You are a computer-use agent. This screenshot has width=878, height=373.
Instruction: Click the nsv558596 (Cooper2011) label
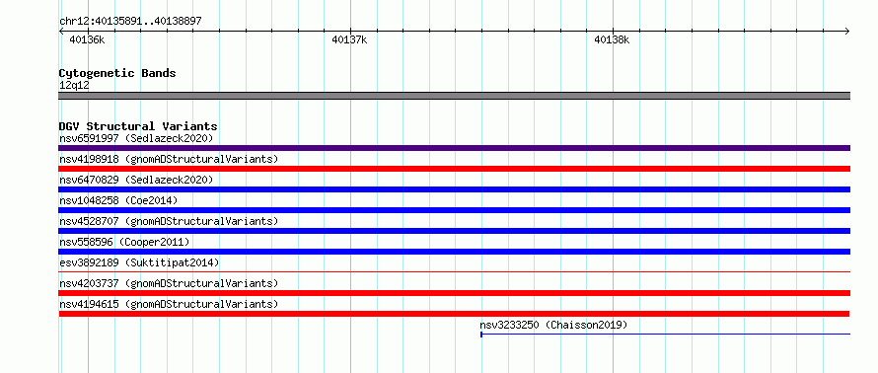124,242
